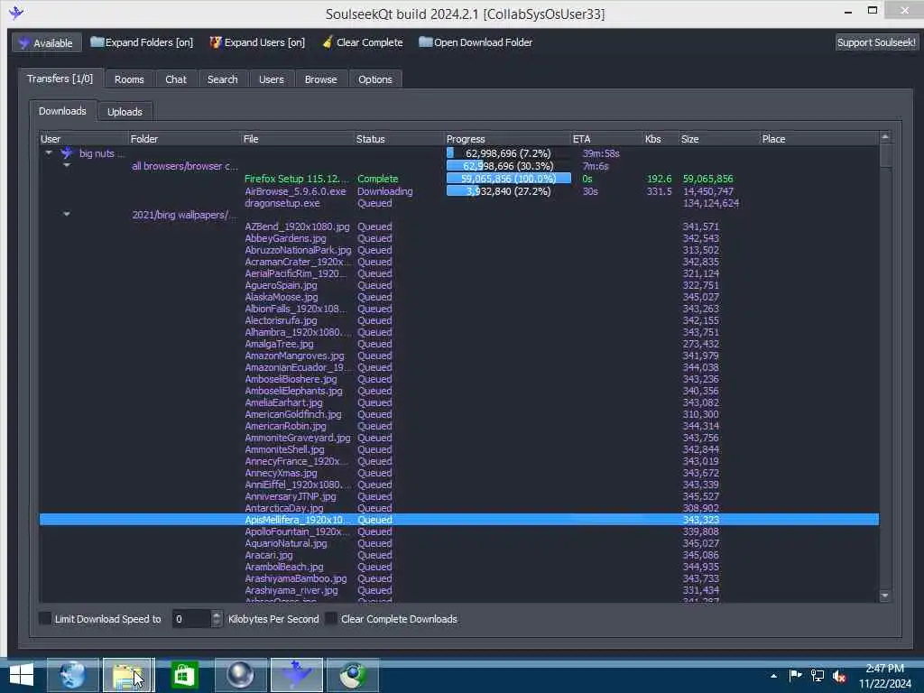Viewport: 924px width, 693px height.
Task: Sort by the ETA column header
Action: 607,139
